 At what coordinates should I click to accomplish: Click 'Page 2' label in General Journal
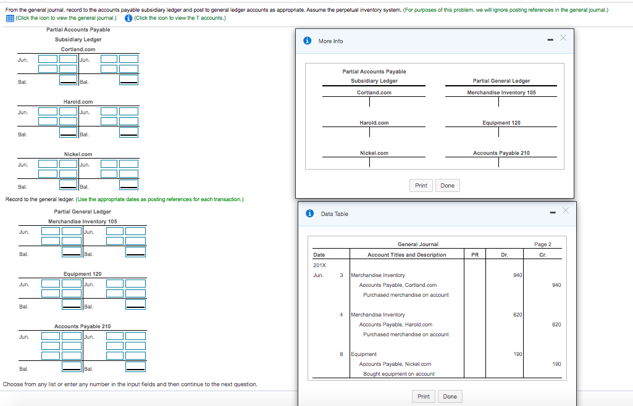(x=543, y=244)
